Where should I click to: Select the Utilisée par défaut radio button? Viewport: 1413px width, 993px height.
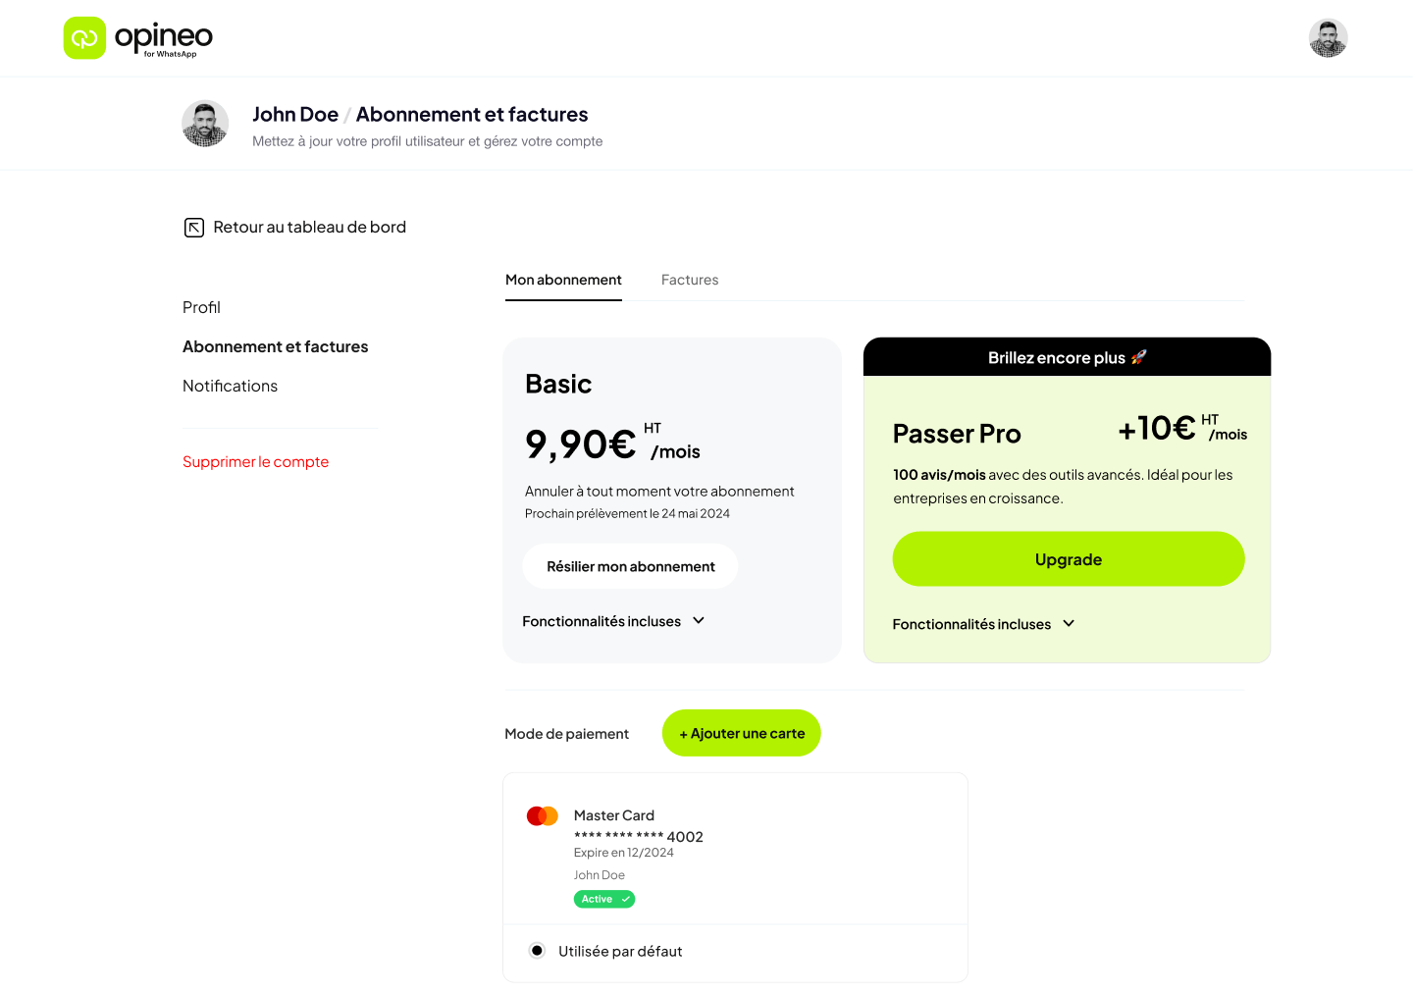pos(537,950)
